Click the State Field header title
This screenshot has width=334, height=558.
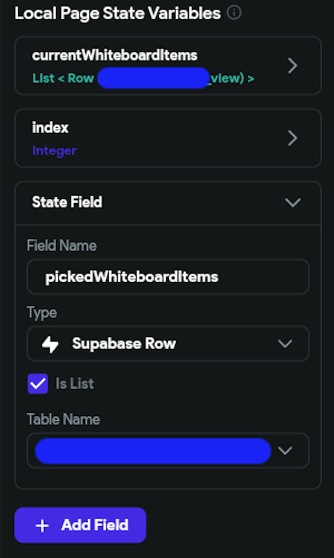coord(67,202)
